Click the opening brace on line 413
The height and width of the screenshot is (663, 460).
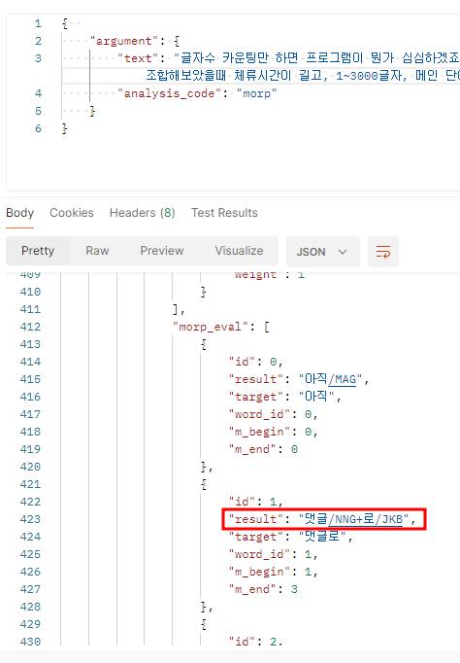pyautogui.click(x=204, y=344)
